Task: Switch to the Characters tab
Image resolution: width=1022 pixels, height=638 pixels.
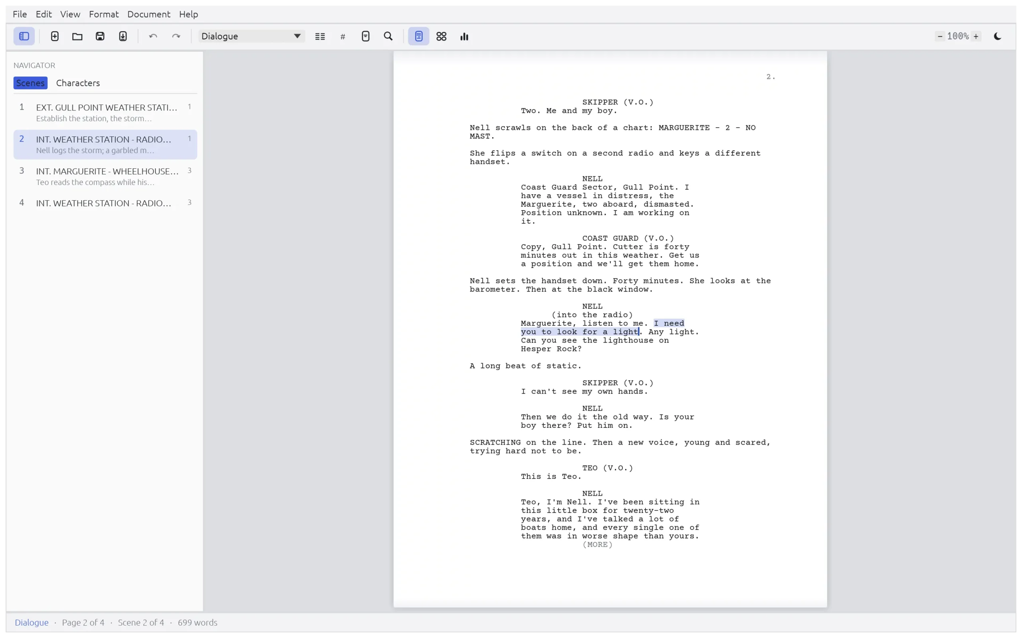Action: (x=78, y=83)
